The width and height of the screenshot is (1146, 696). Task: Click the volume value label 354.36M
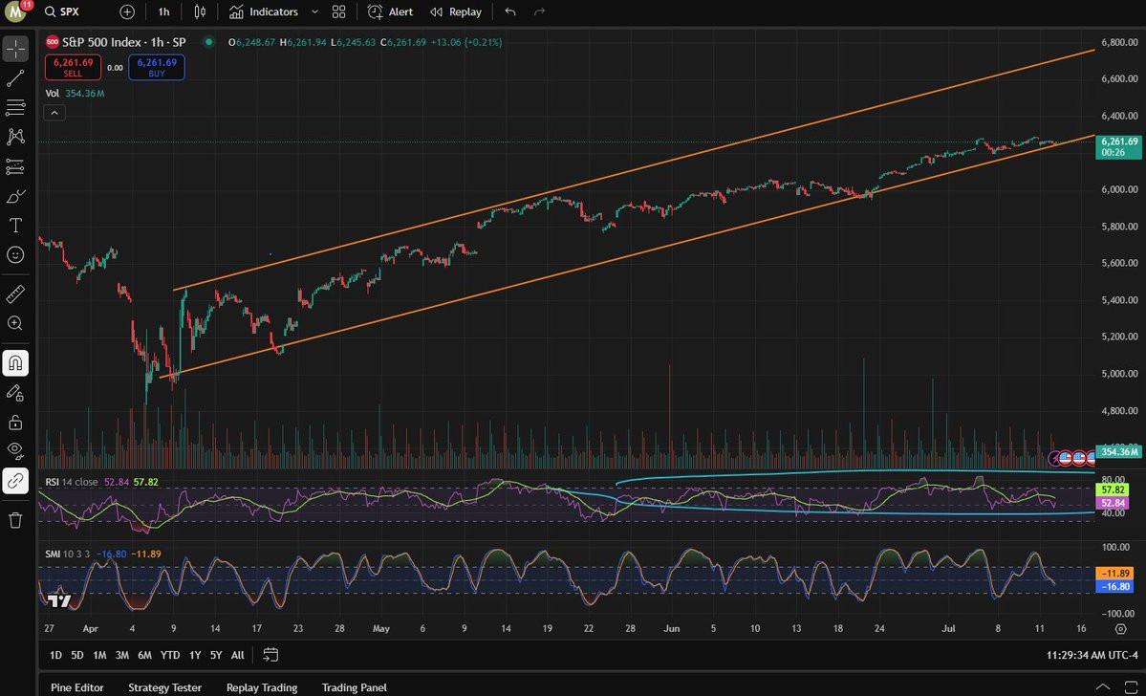(1119, 452)
